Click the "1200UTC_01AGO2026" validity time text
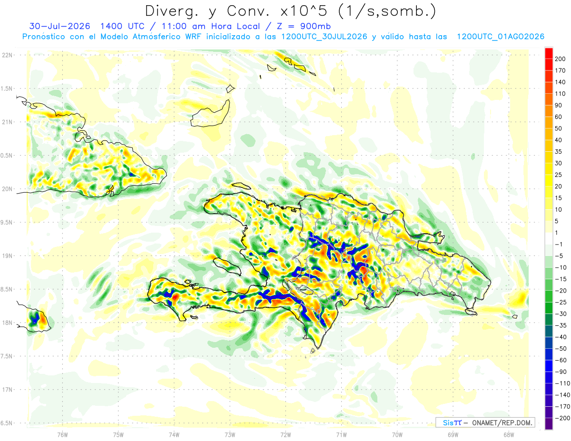Screen dimensions: 571x441 point(501,37)
